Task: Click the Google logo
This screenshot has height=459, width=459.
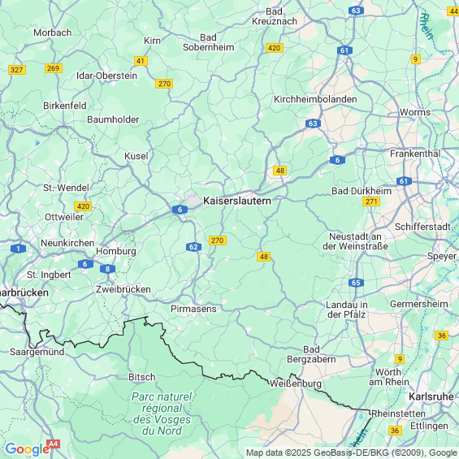Action: 28,449
